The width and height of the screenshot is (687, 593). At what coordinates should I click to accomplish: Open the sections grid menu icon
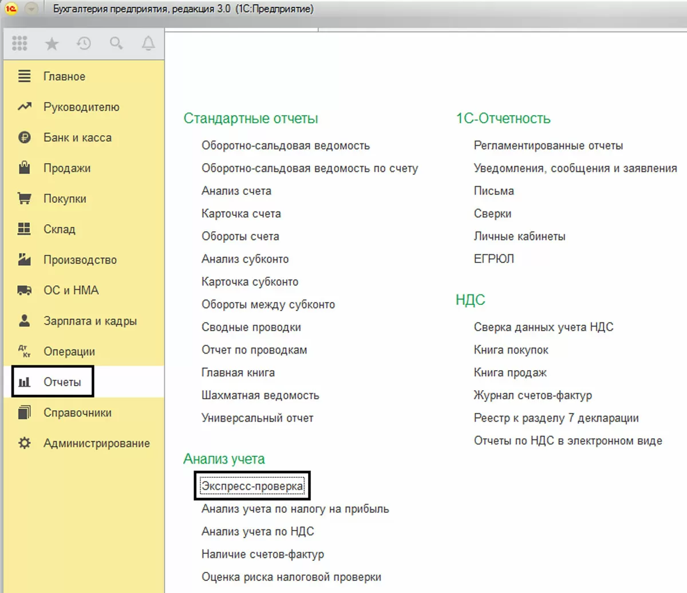[x=19, y=43]
